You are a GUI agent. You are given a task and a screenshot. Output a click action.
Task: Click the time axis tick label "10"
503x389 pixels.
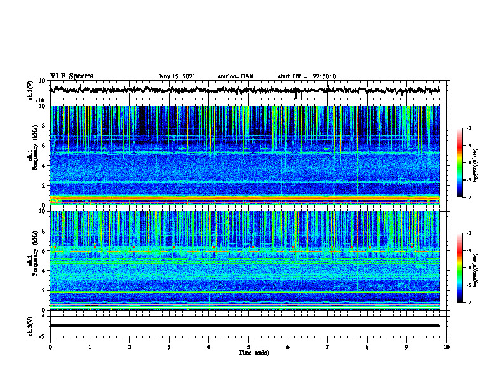446,347
